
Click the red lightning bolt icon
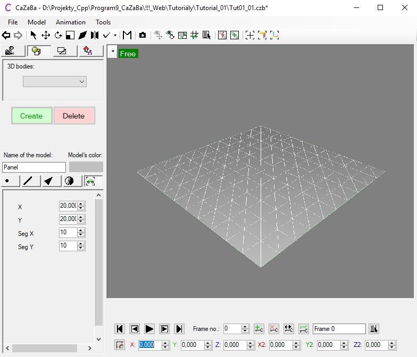tap(222, 35)
